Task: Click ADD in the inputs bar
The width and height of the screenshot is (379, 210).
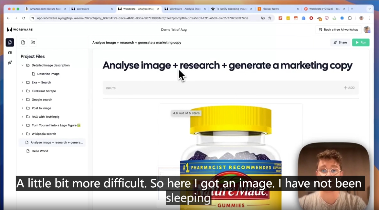Action: [349, 88]
